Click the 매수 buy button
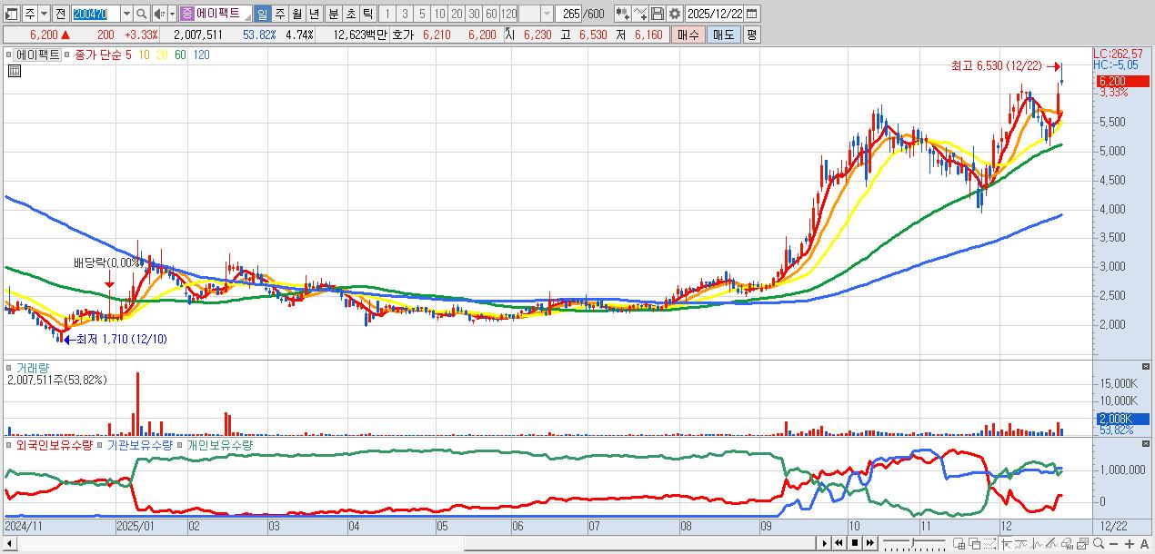The height and width of the screenshot is (554, 1155). 688,35
